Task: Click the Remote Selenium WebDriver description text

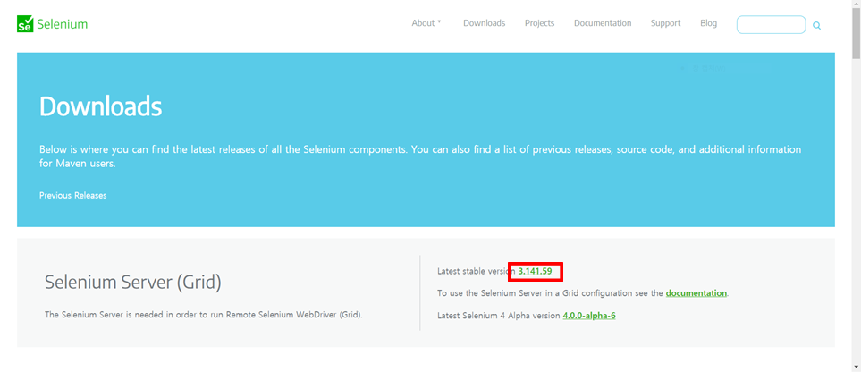Action: tap(204, 316)
